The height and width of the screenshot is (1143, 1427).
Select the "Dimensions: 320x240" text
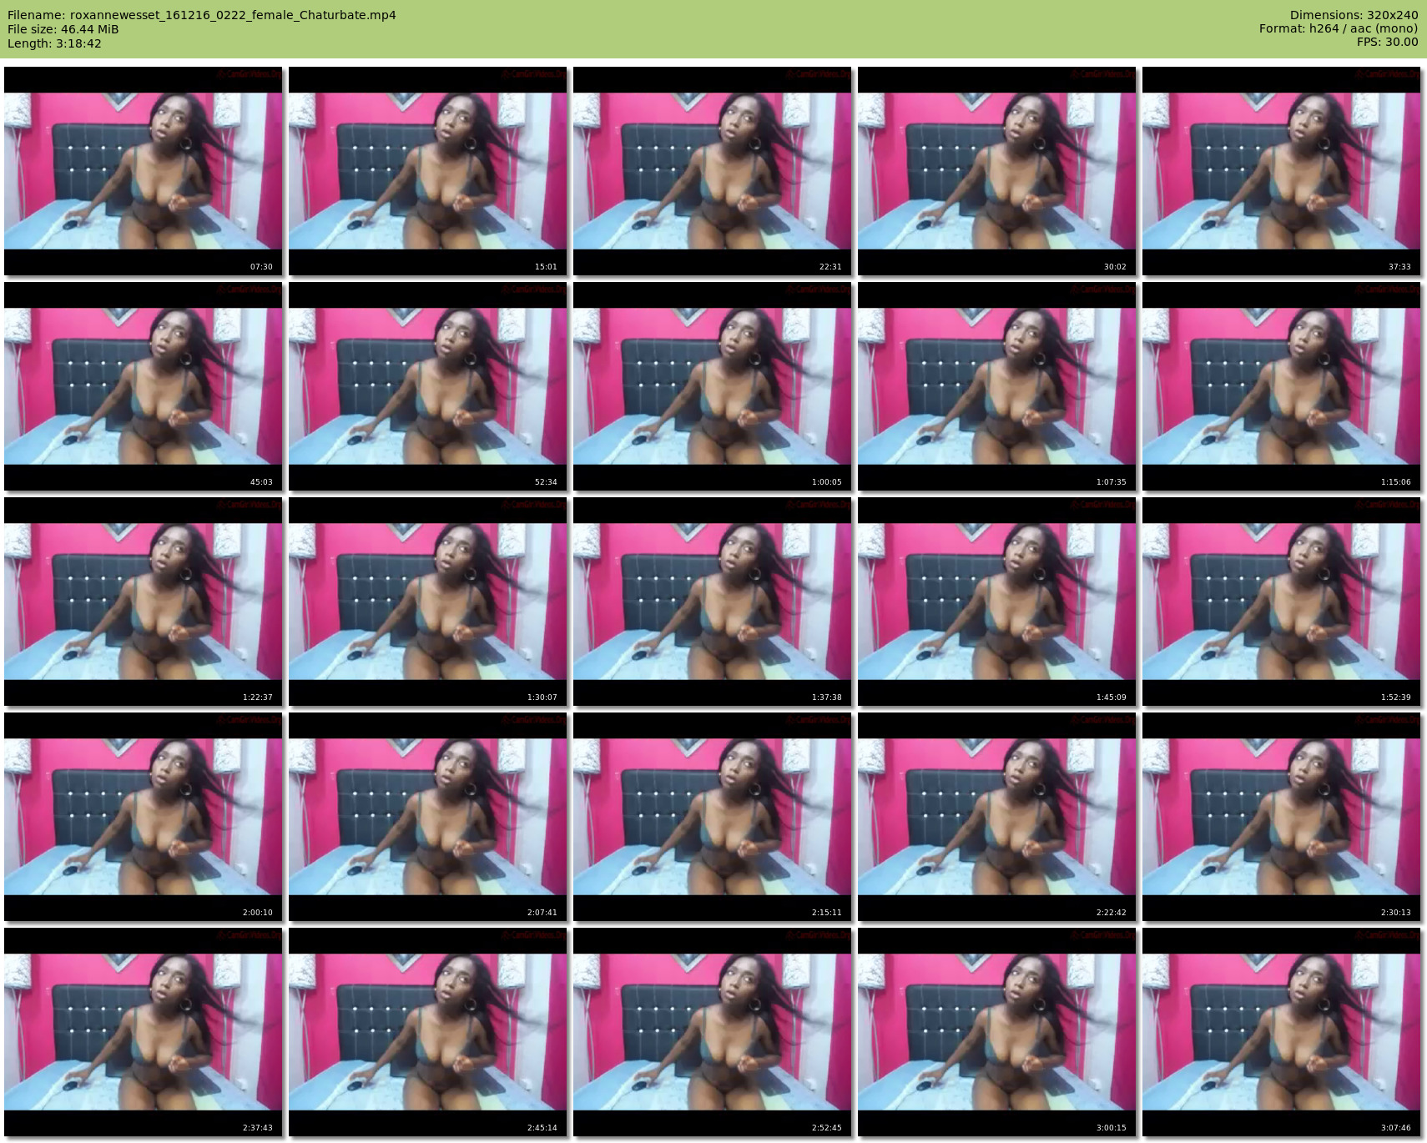[1354, 15]
